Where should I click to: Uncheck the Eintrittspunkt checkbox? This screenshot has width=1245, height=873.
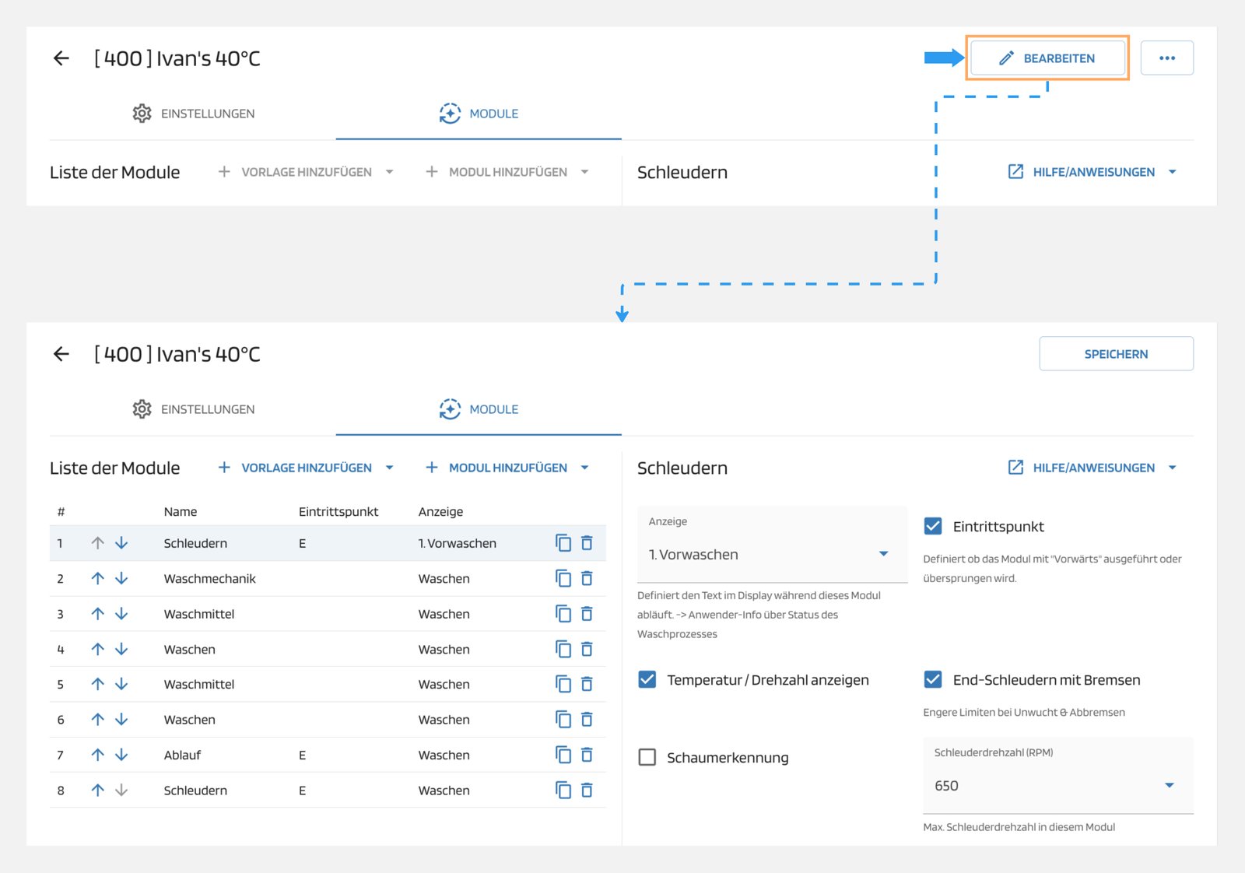933,527
